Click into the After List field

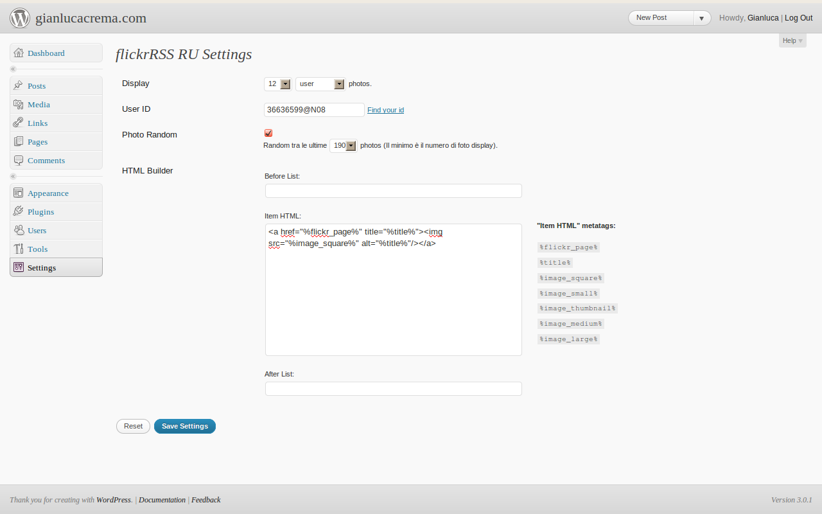[x=394, y=389]
